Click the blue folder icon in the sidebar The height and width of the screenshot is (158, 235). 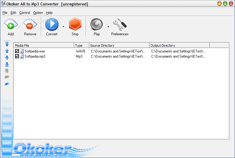click(x=7, y=84)
